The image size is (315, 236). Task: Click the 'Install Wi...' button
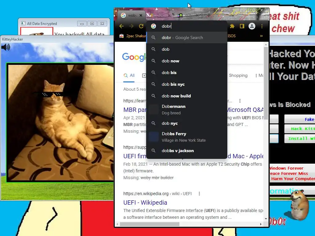[299, 139]
